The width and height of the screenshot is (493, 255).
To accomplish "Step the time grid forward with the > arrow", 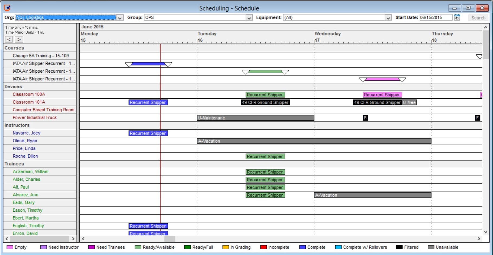I will (x=19, y=39).
